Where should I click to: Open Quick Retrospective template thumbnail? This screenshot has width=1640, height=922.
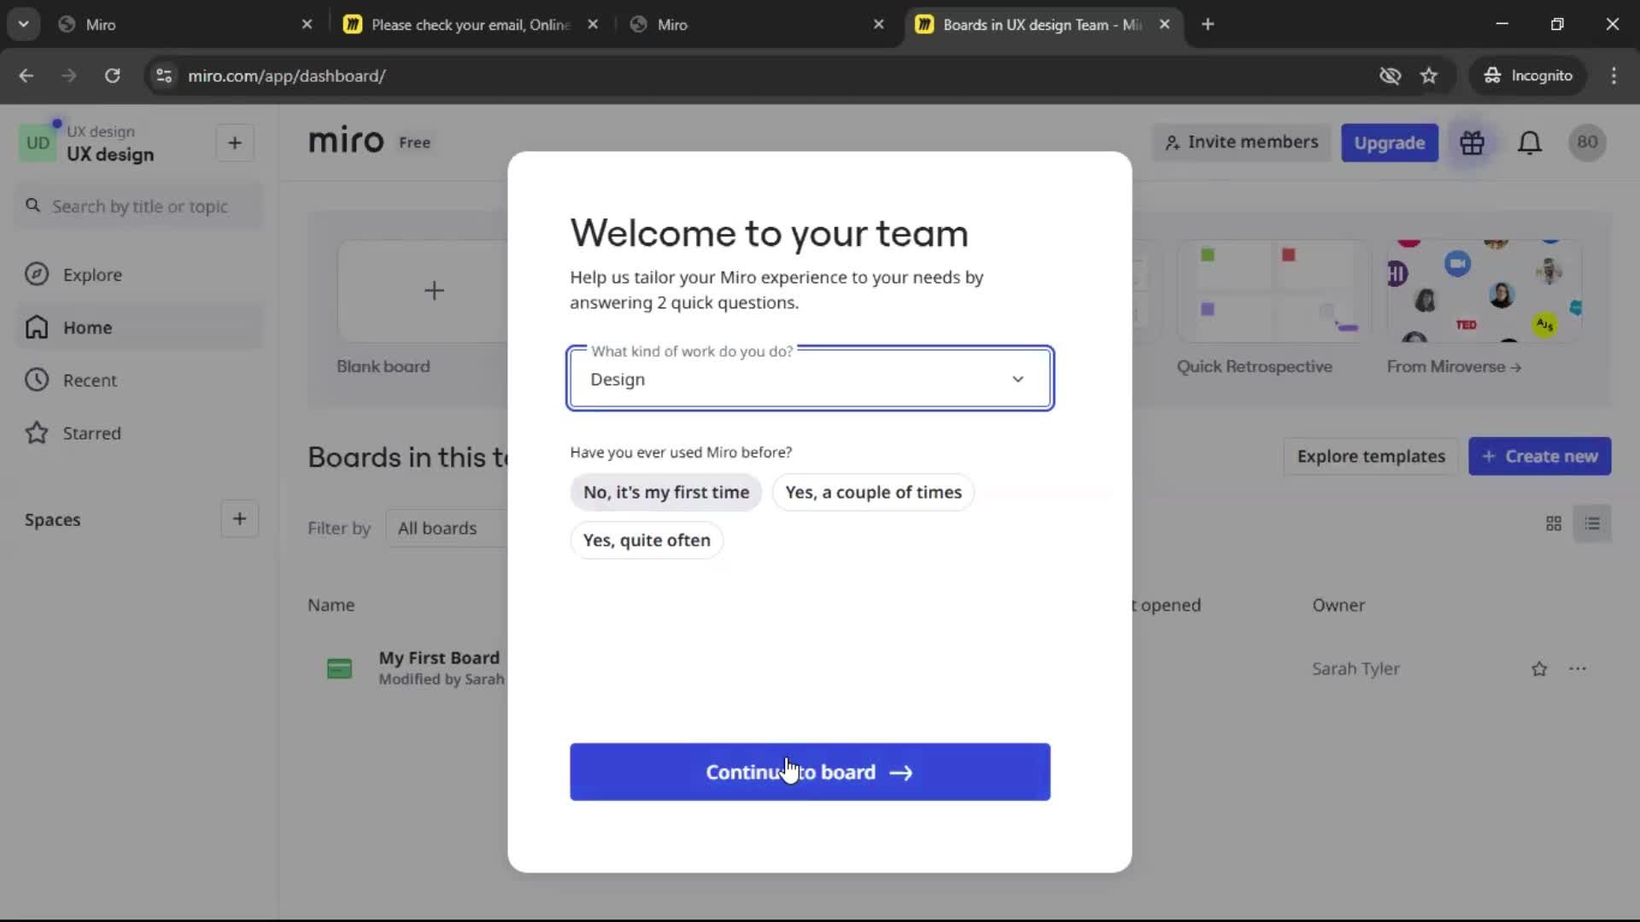tap(1273, 291)
